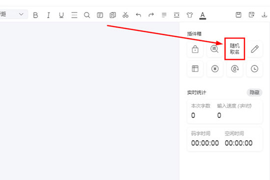This screenshot has height=180, width=270.
Task: Open the word search plugin icon
Action: 214,49
